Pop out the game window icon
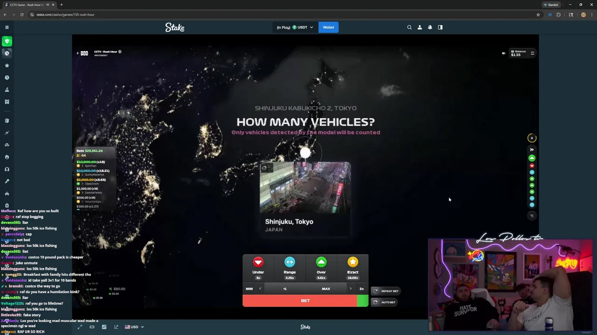Viewport: 597px width, 335px height. [x=116, y=327]
